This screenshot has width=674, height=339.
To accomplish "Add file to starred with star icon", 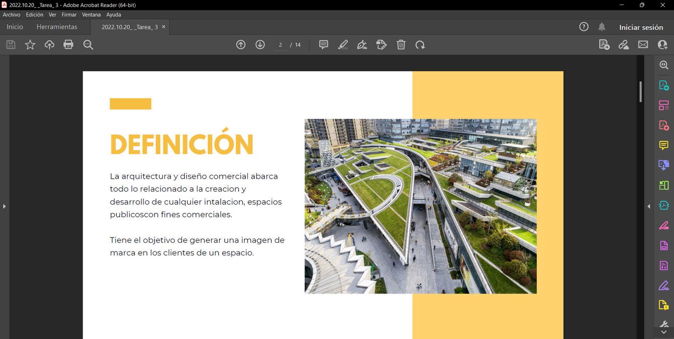I will (30, 45).
